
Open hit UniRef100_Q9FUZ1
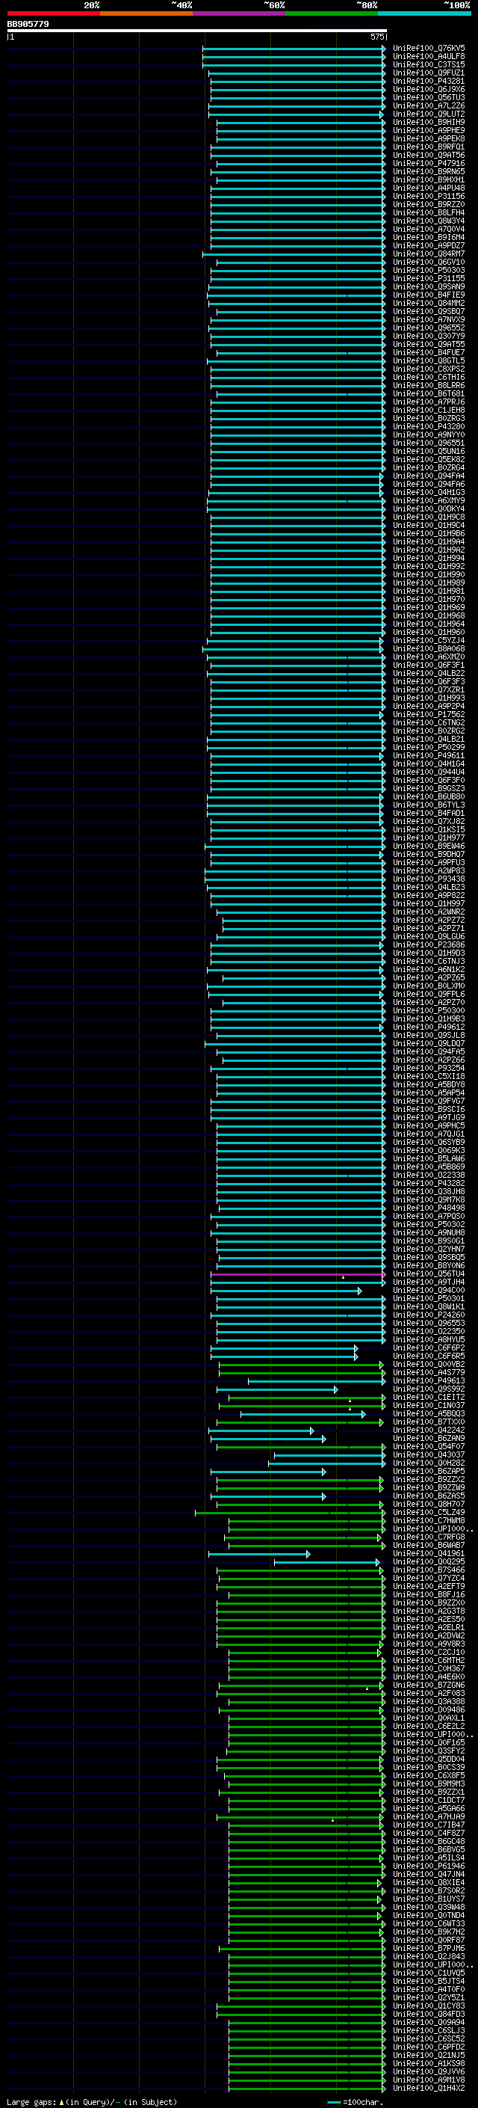[x=429, y=73]
